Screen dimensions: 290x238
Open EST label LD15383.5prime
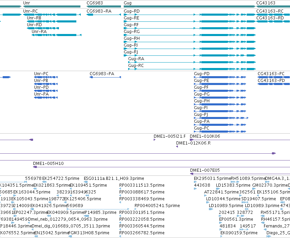(233, 185)
